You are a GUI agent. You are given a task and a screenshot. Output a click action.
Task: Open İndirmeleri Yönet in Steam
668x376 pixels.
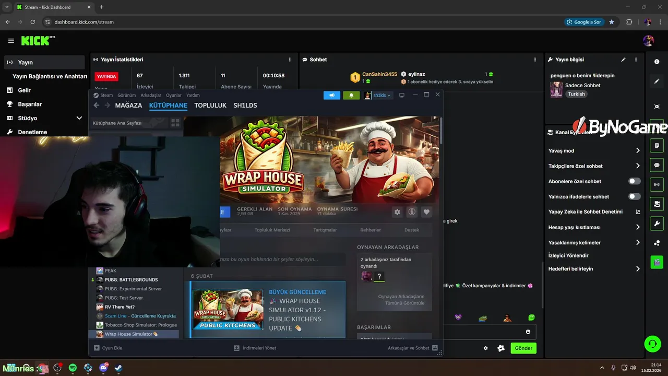[255, 348]
